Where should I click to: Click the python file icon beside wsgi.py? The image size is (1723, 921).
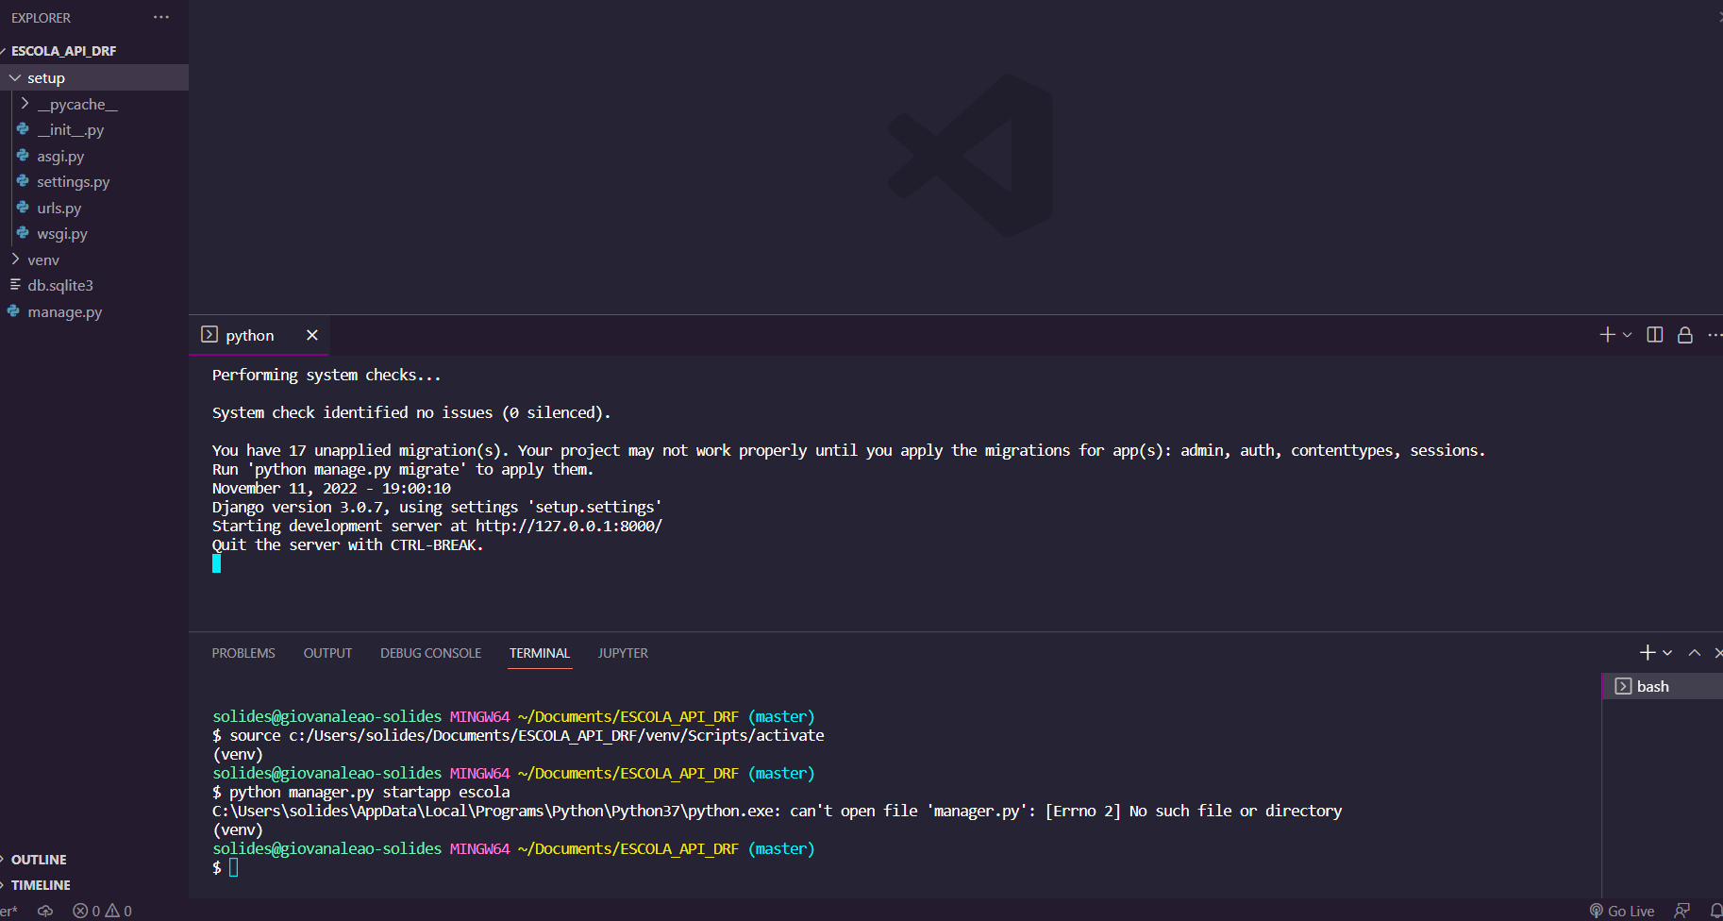tap(23, 232)
